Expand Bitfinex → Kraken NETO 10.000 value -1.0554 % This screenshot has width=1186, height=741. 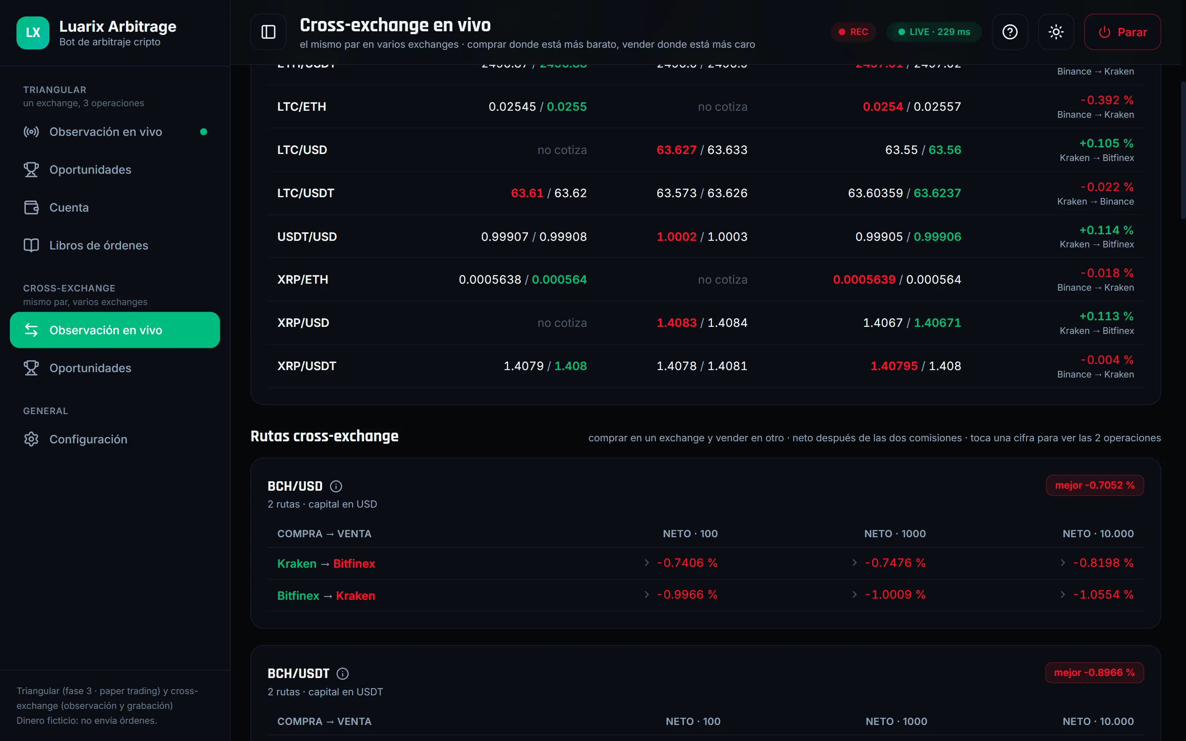[1097, 594]
